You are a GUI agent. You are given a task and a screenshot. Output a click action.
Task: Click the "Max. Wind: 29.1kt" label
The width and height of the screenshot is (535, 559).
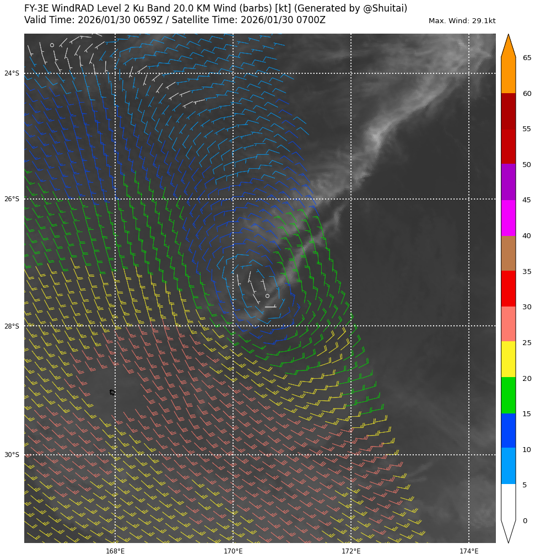pos(462,21)
